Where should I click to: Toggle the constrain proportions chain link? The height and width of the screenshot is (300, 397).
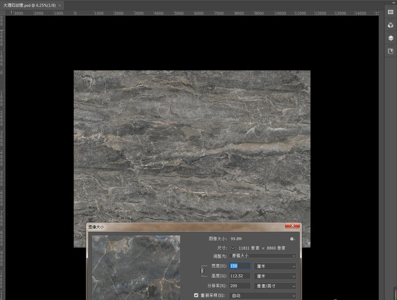click(202, 271)
